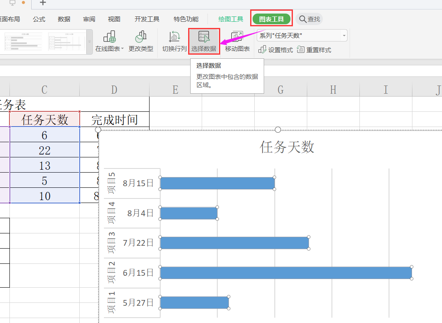Click the 任务天数 header cell
Screen dimensions: 442x323
[x=44, y=119]
